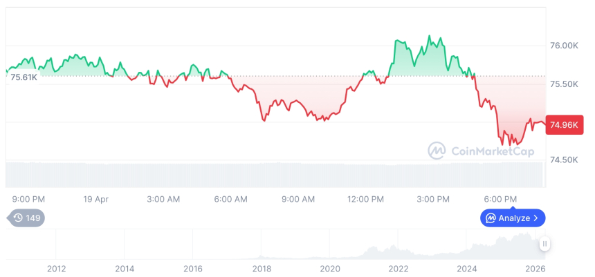This screenshot has width=595, height=277.
Task: Click the CoinMarketCap watermark logo icon
Action: 437,151
